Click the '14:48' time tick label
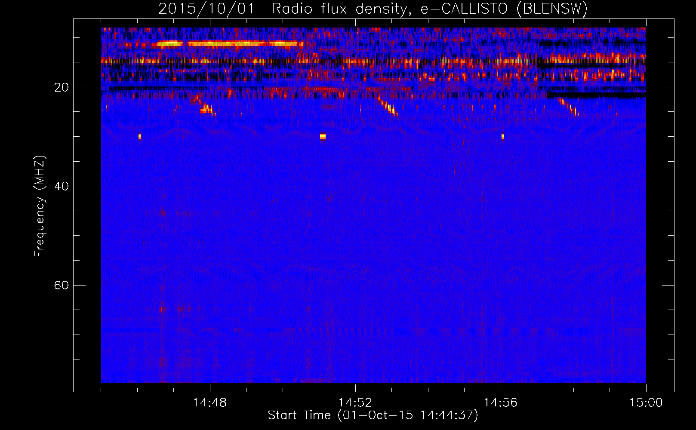 tap(209, 403)
